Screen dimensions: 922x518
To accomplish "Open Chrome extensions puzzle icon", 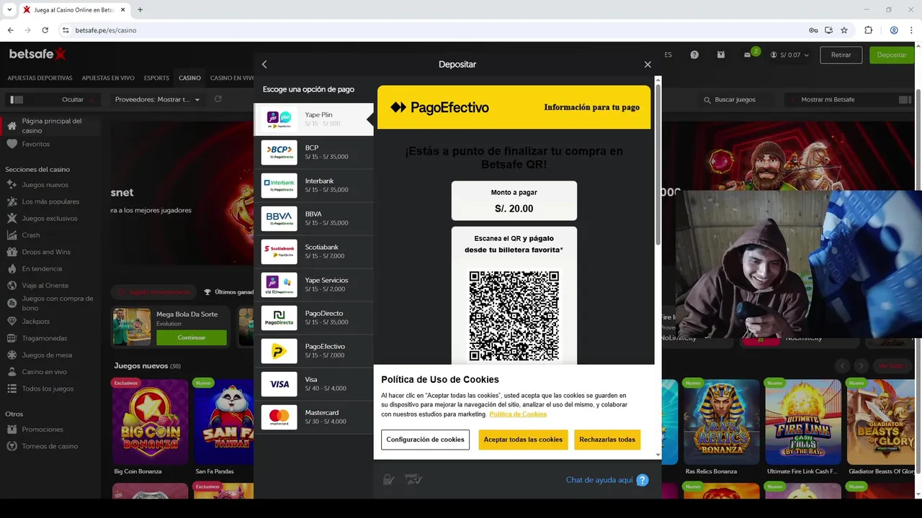I will tap(868, 30).
